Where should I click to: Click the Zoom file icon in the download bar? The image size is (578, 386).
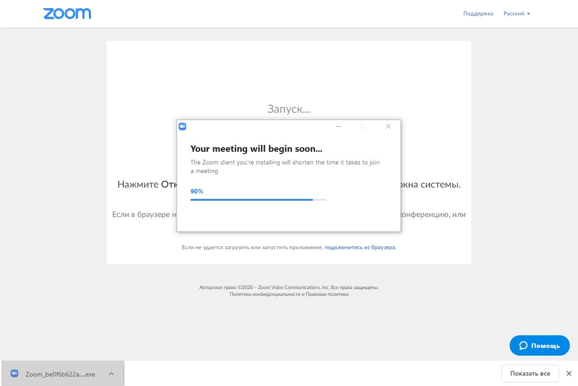click(x=14, y=373)
